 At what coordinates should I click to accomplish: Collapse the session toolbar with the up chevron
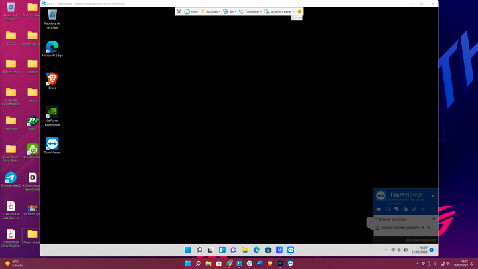[300, 18]
